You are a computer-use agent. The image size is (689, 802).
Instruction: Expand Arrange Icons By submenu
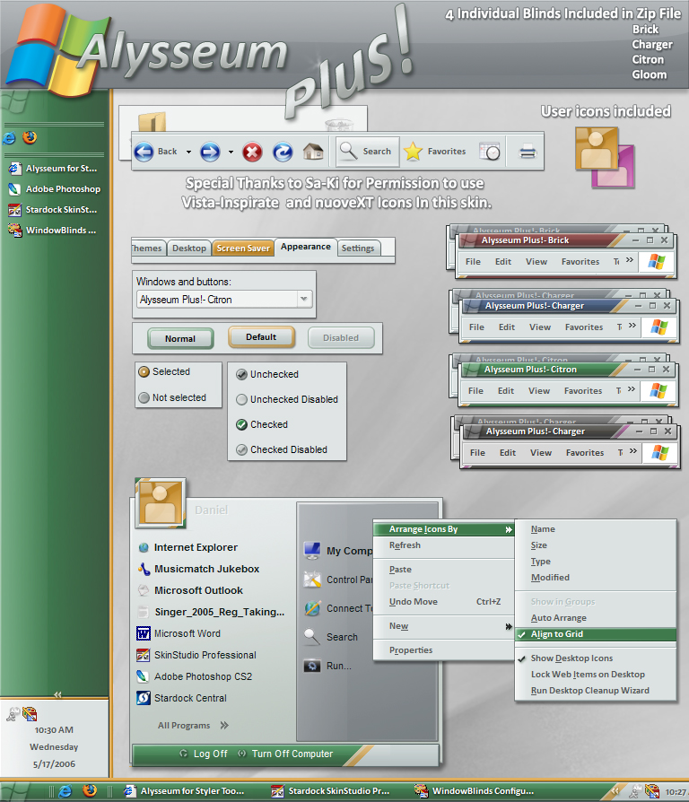tap(444, 529)
